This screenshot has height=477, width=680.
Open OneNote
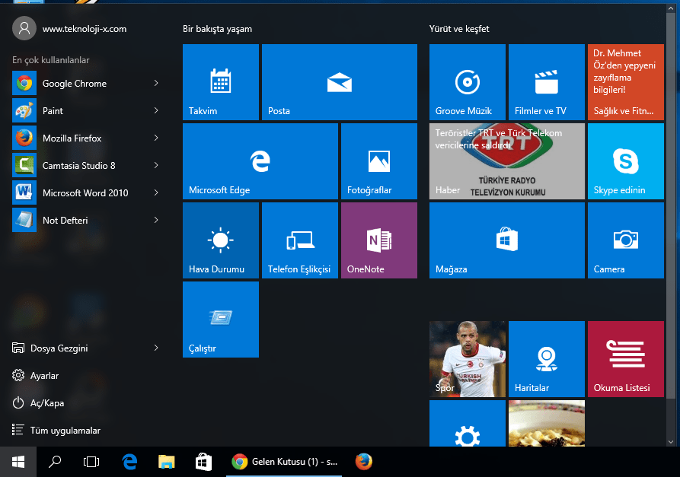[x=378, y=240]
